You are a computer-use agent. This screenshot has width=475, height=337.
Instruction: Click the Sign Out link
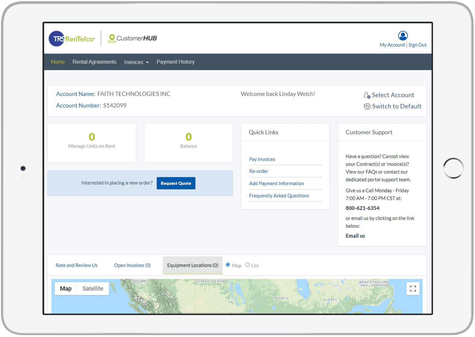click(x=417, y=45)
